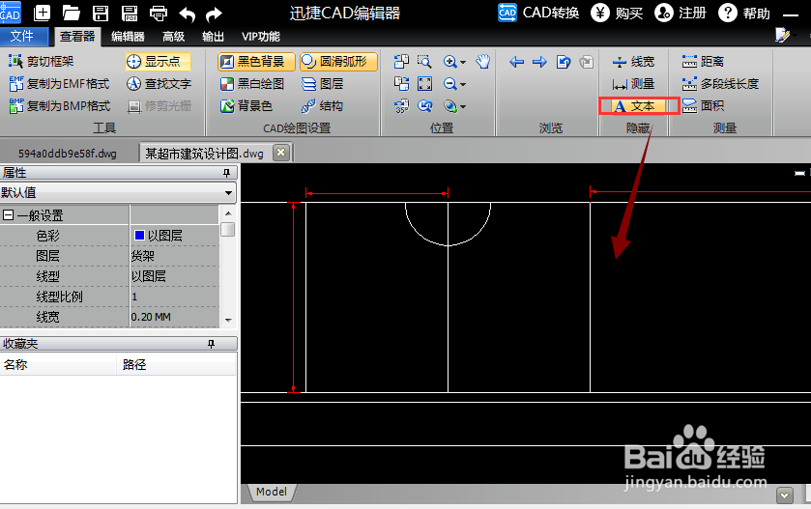The width and height of the screenshot is (811, 509).
Task: Switch to the 查看器 tab
Action: (x=77, y=36)
